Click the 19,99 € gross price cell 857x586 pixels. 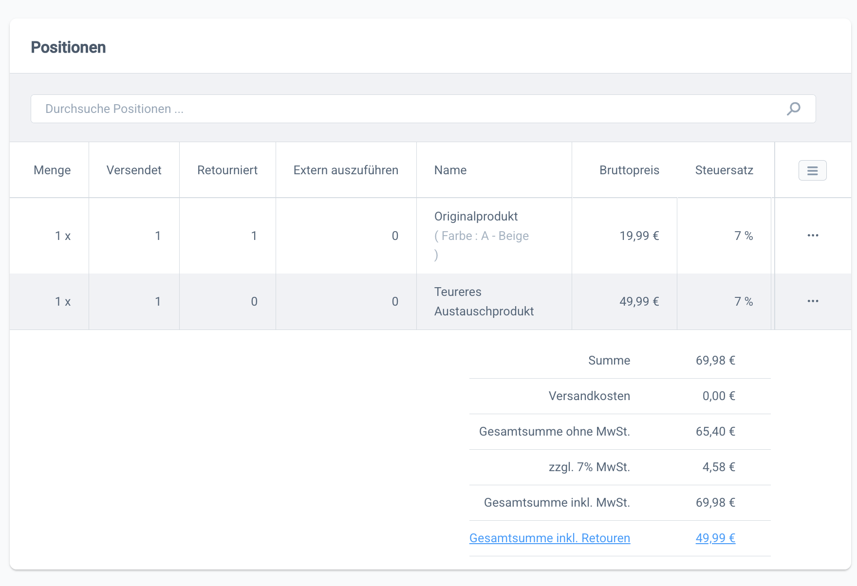point(639,236)
